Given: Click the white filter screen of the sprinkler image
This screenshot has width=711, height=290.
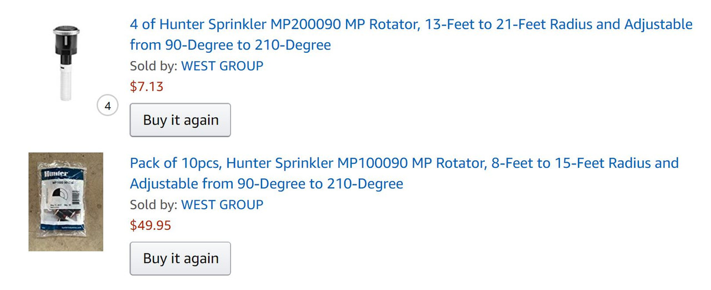Looking at the screenshot, I should (x=66, y=81).
